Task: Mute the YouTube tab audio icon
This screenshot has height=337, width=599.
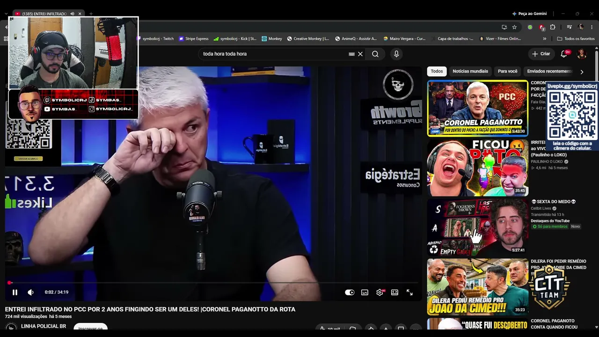Action: (x=72, y=14)
